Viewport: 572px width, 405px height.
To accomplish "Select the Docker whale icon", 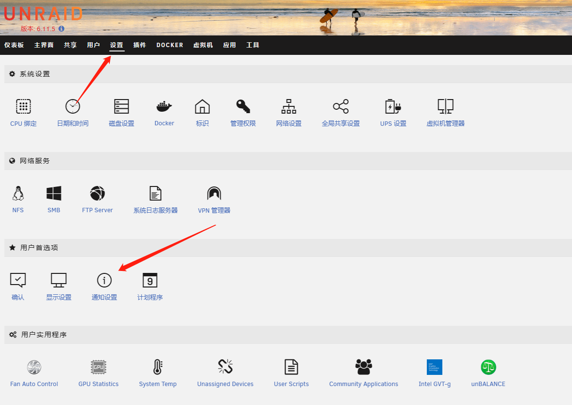I will pyautogui.click(x=164, y=106).
